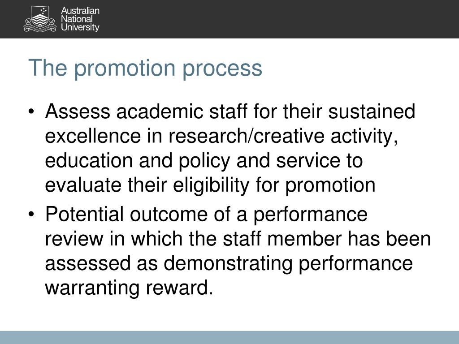Click the word 'University' in the logo
Image resolution: width=459 pixels, height=344 pixels.
(80, 27)
